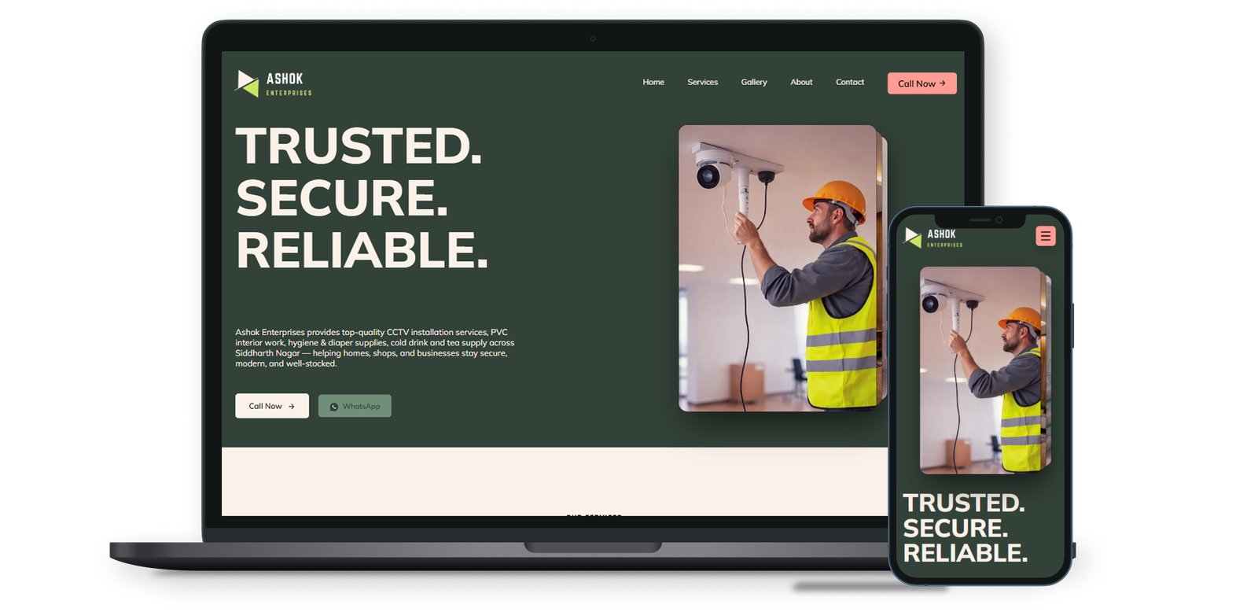
Task: Click the Ashok Enterprises description paragraph
Action: click(374, 348)
